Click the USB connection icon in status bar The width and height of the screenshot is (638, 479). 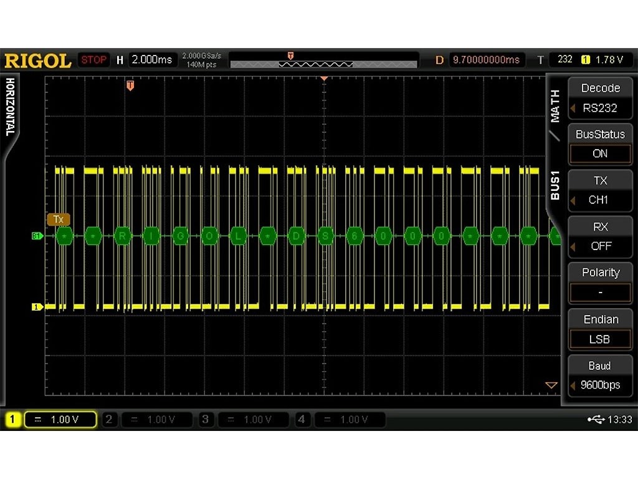[596, 419]
